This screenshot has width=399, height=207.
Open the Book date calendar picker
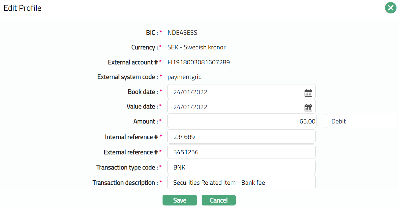[308, 93]
